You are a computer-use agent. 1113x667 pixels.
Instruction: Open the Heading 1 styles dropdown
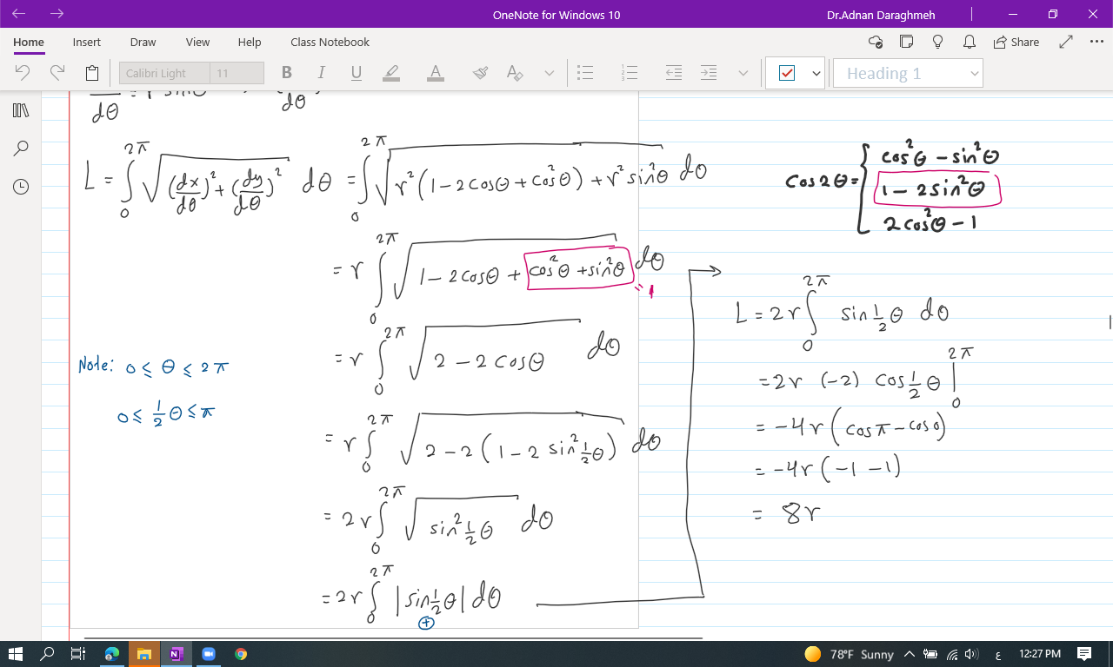(x=908, y=73)
